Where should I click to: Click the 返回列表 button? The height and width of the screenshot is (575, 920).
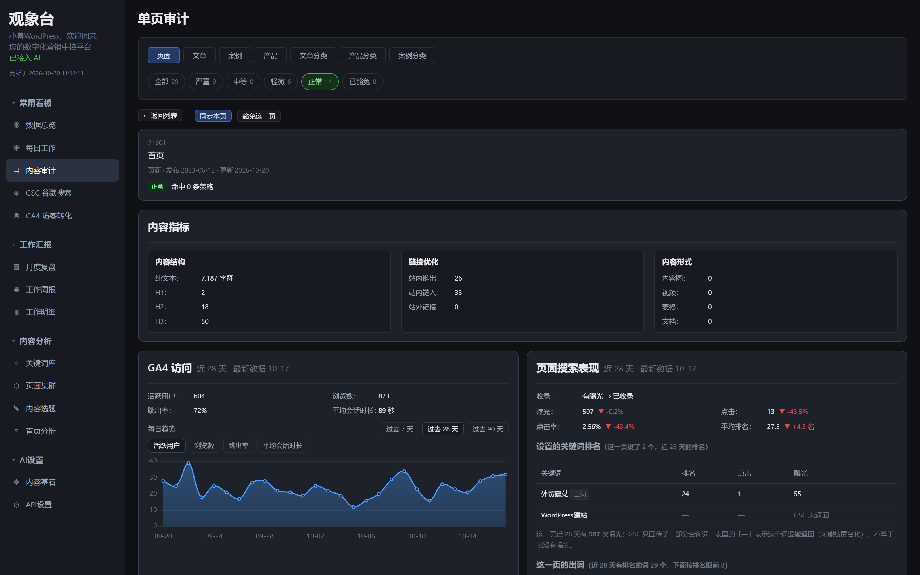coord(160,116)
